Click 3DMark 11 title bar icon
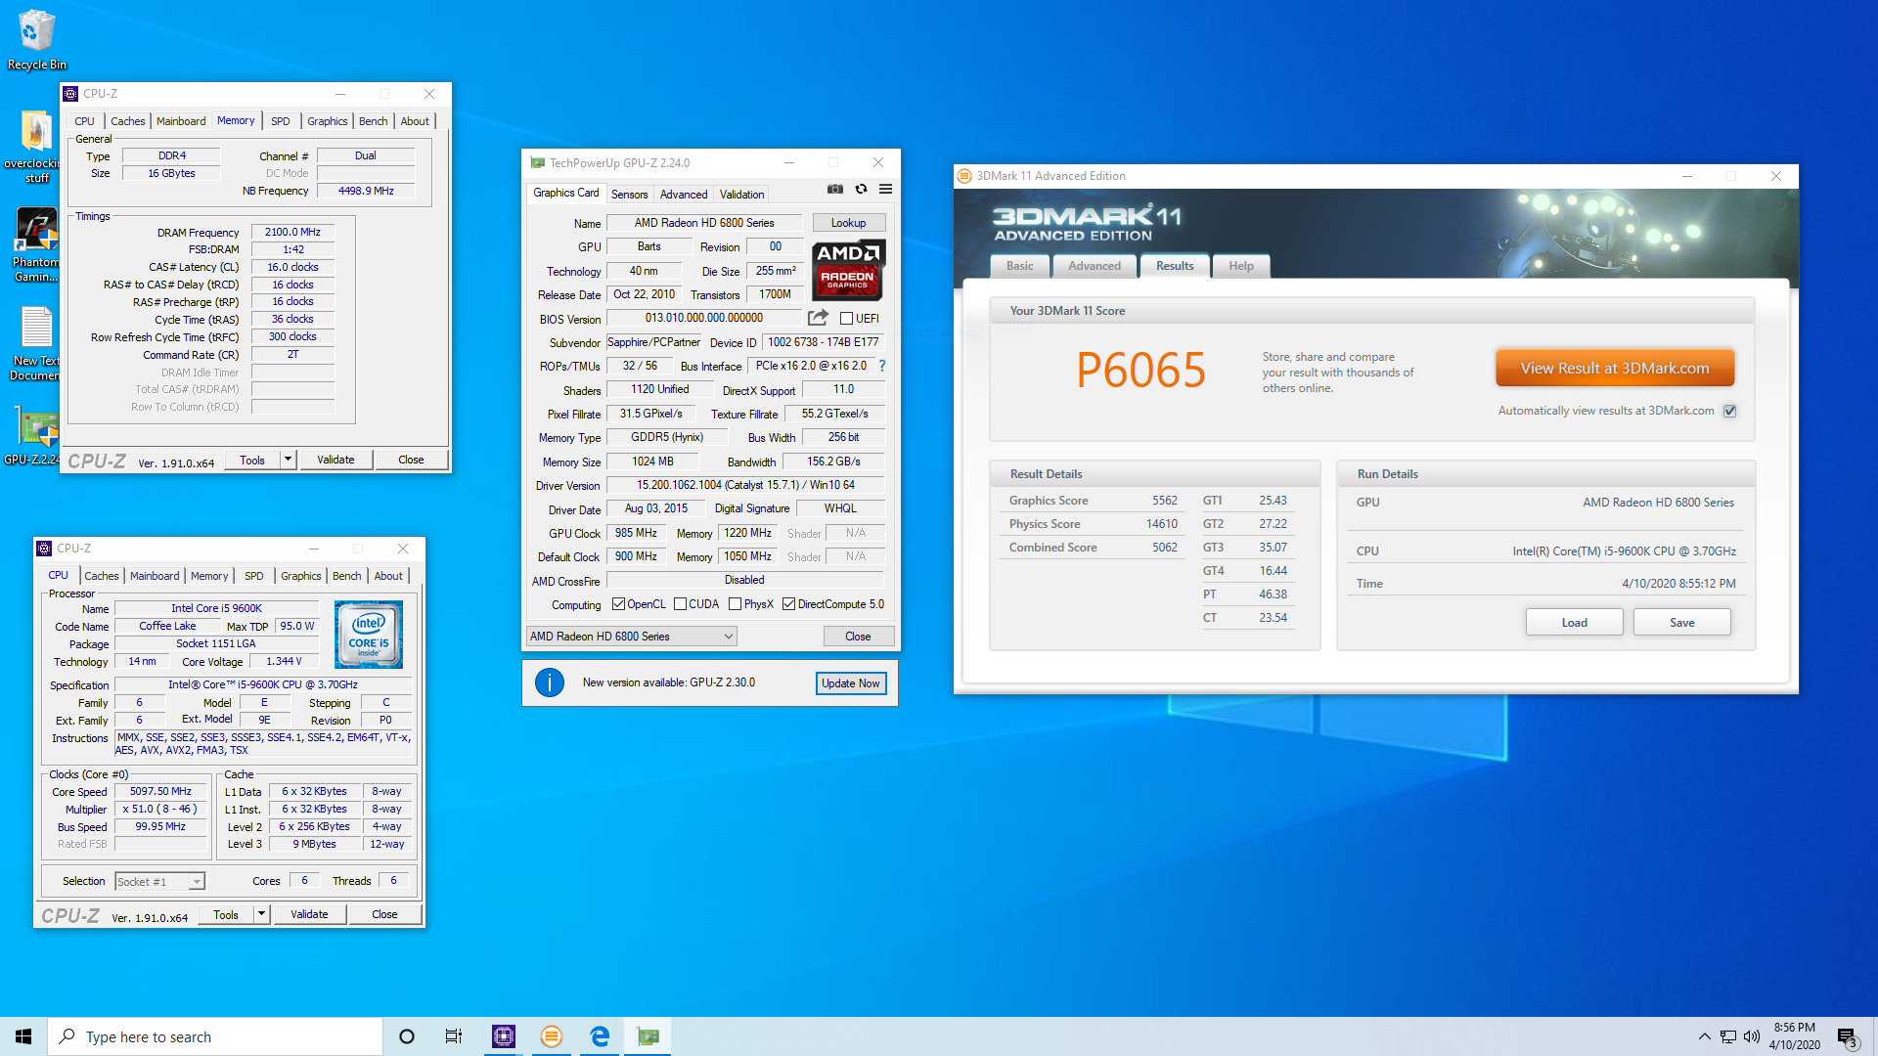 click(x=964, y=176)
